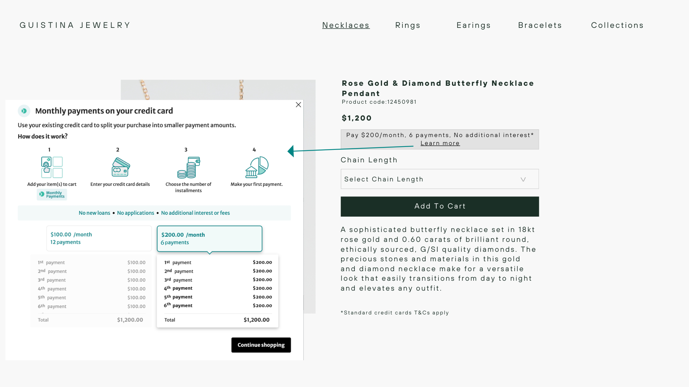Image resolution: width=689 pixels, height=387 pixels.
Task: Click the Add items to cart icon
Action: click(52, 167)
